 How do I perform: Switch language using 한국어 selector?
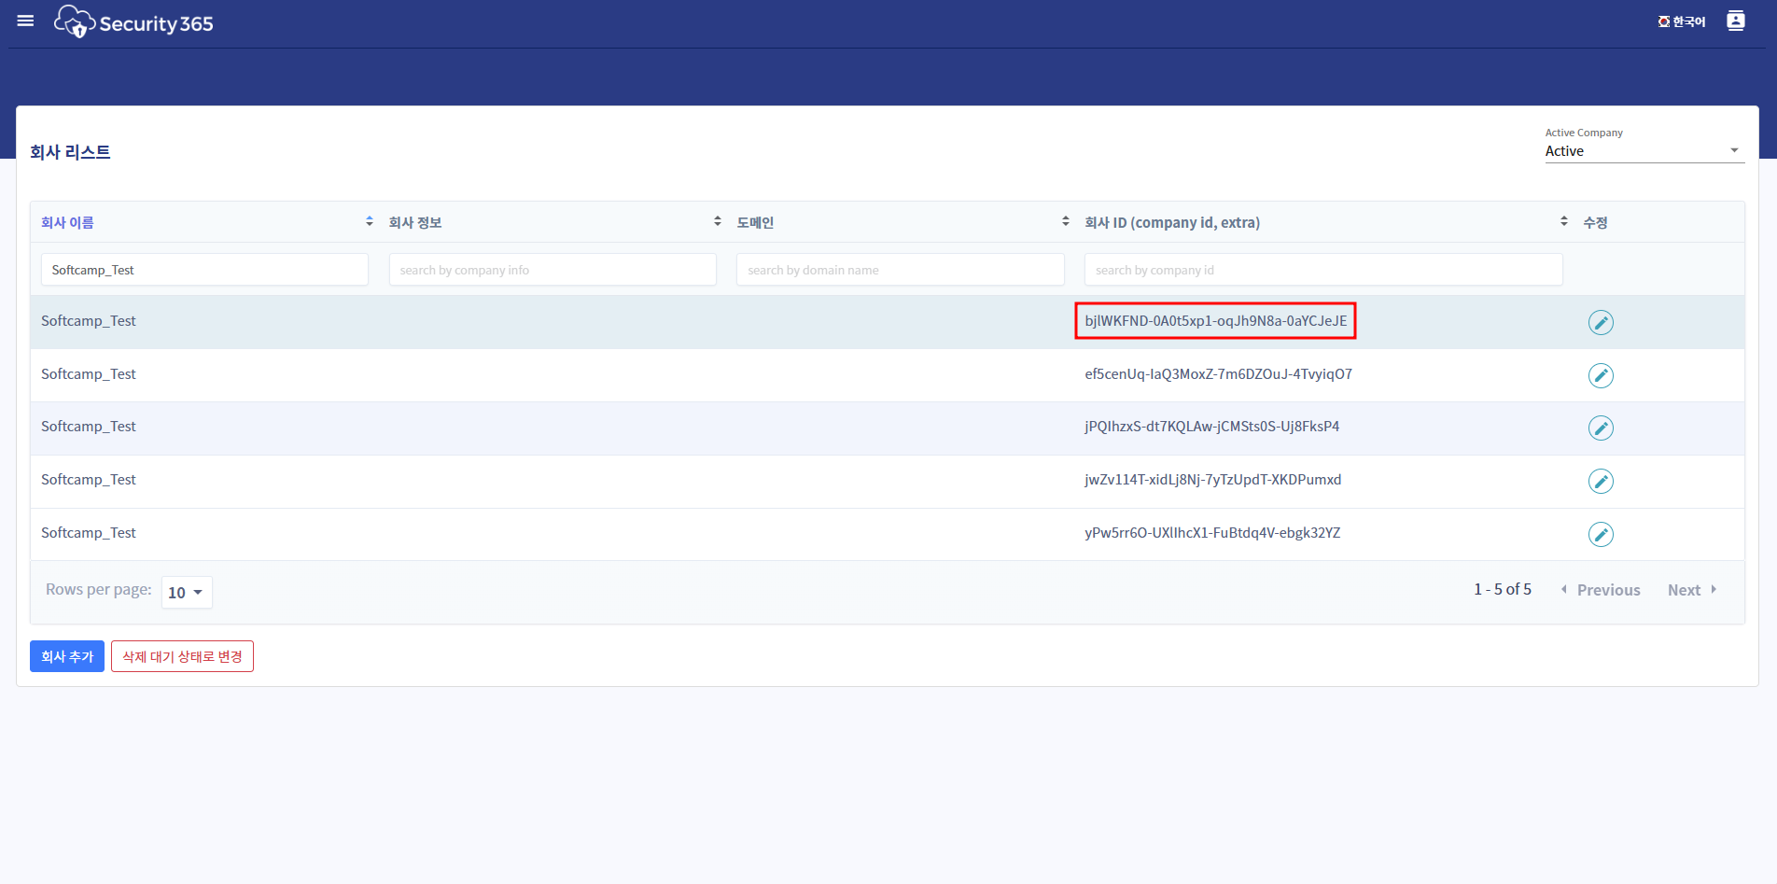1681,21
